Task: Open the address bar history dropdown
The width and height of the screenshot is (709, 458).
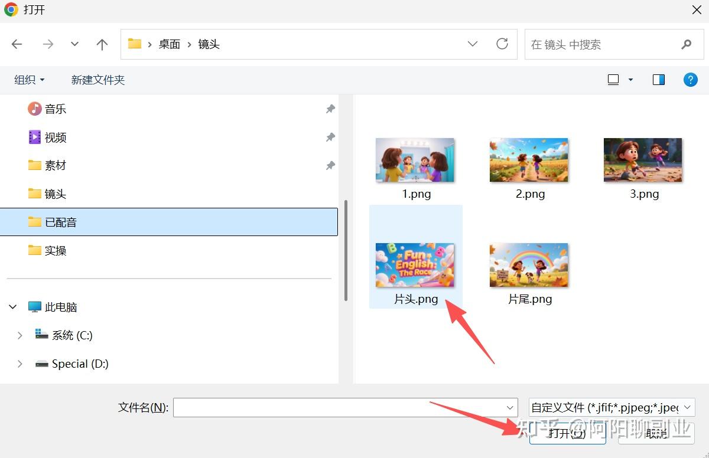Action: point(473,44)
